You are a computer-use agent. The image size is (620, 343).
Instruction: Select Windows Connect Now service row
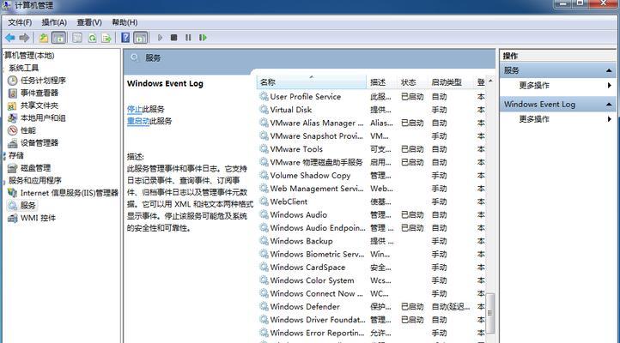(x=372, y=293)
